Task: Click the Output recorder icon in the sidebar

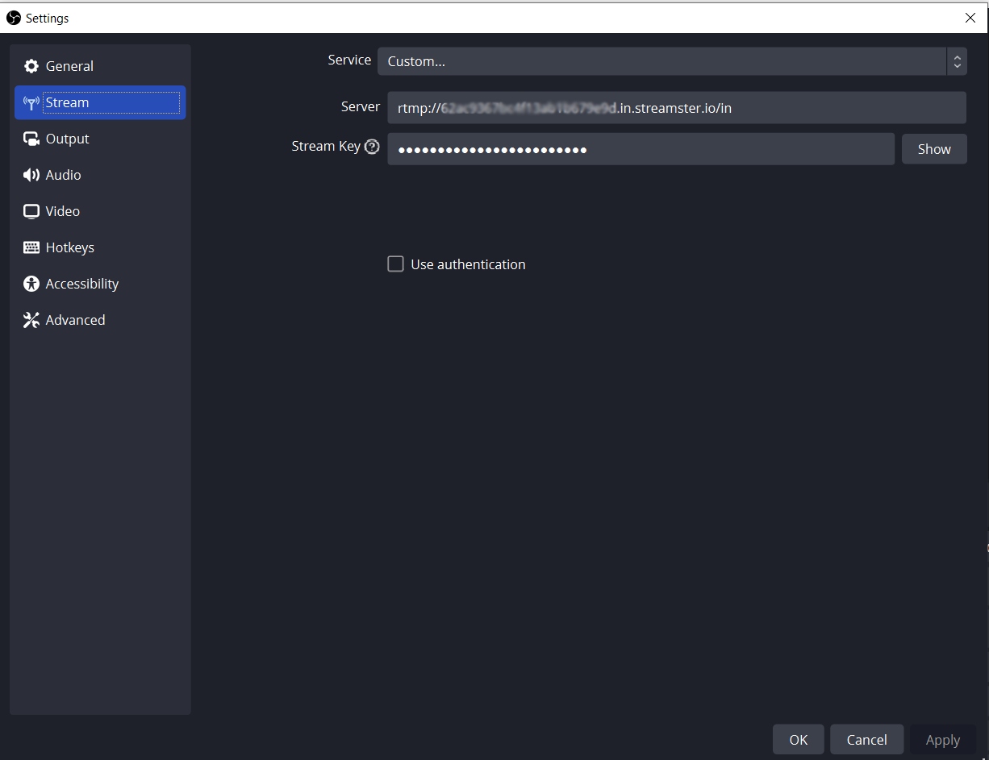Action: point(31,138)
